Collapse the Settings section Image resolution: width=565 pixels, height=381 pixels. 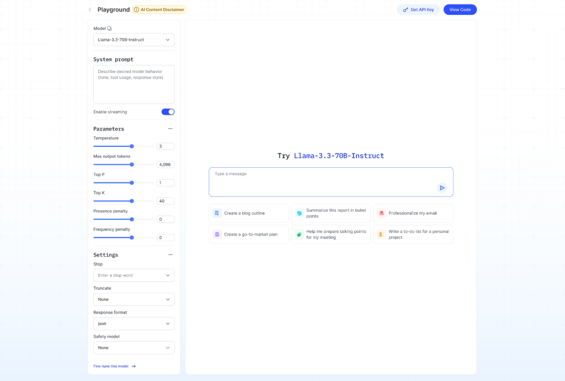170,255
